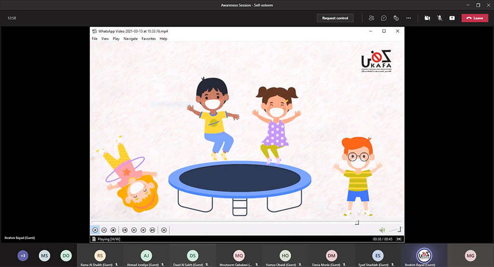Viewport: 494px width, 267px height.
Task: Toggle the media player speaker mute icon
Action: tap(382, 230)
